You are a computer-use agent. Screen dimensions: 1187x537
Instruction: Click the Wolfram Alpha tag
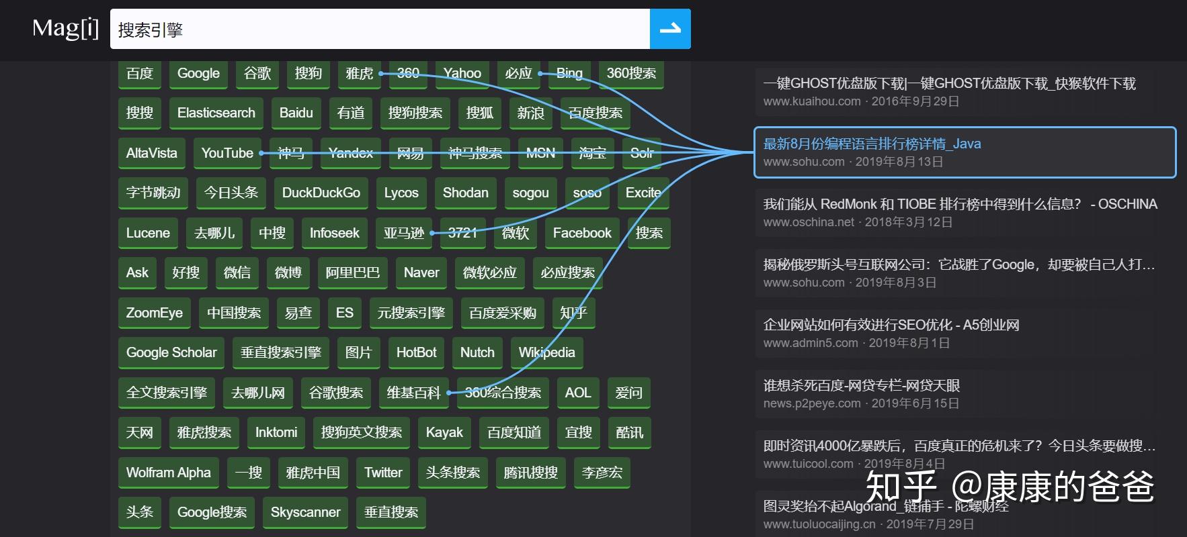[x=169, y=473]
